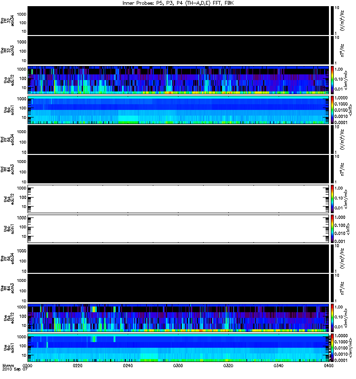Select the the fff 64 scm3 black panel
The image size is (356, 379).
tap(178, 288)
